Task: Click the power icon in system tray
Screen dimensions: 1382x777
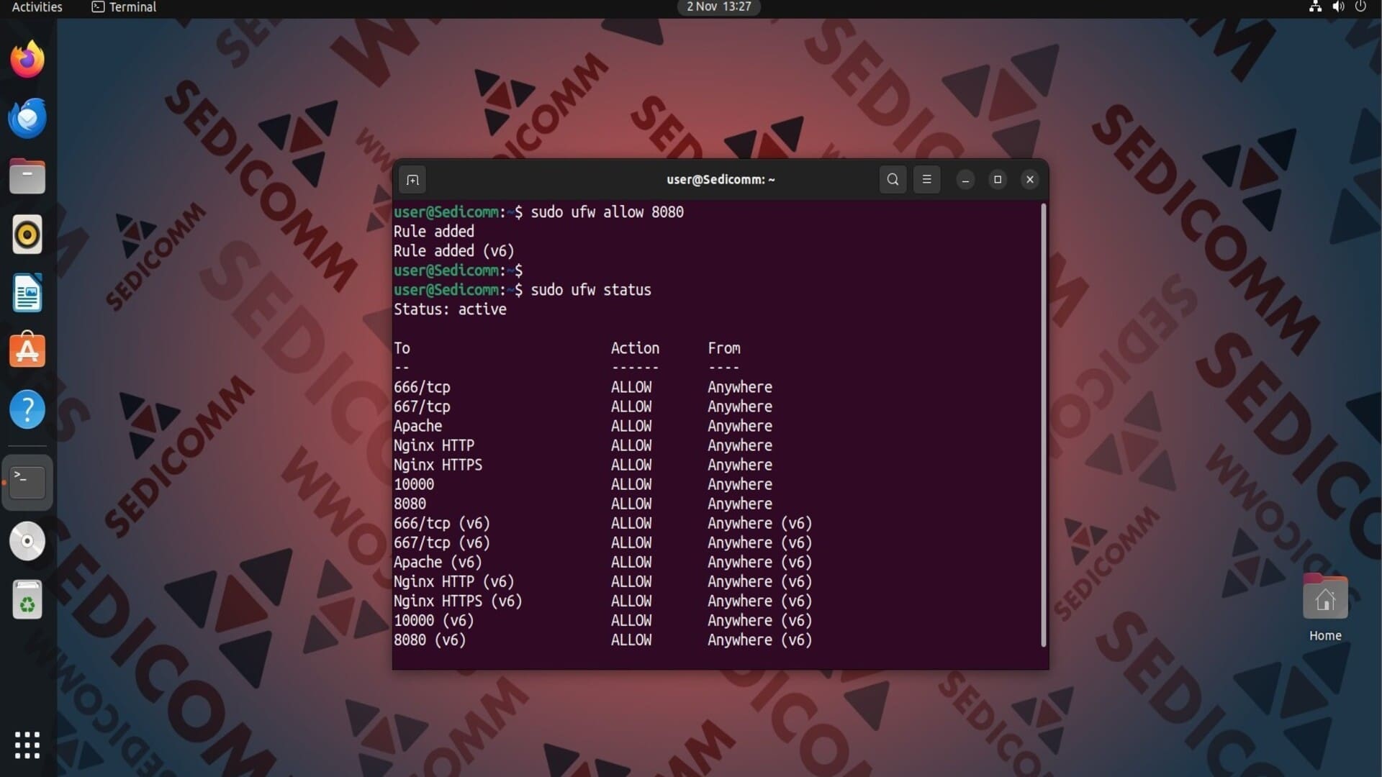Action: click(x=1360, y=7)
